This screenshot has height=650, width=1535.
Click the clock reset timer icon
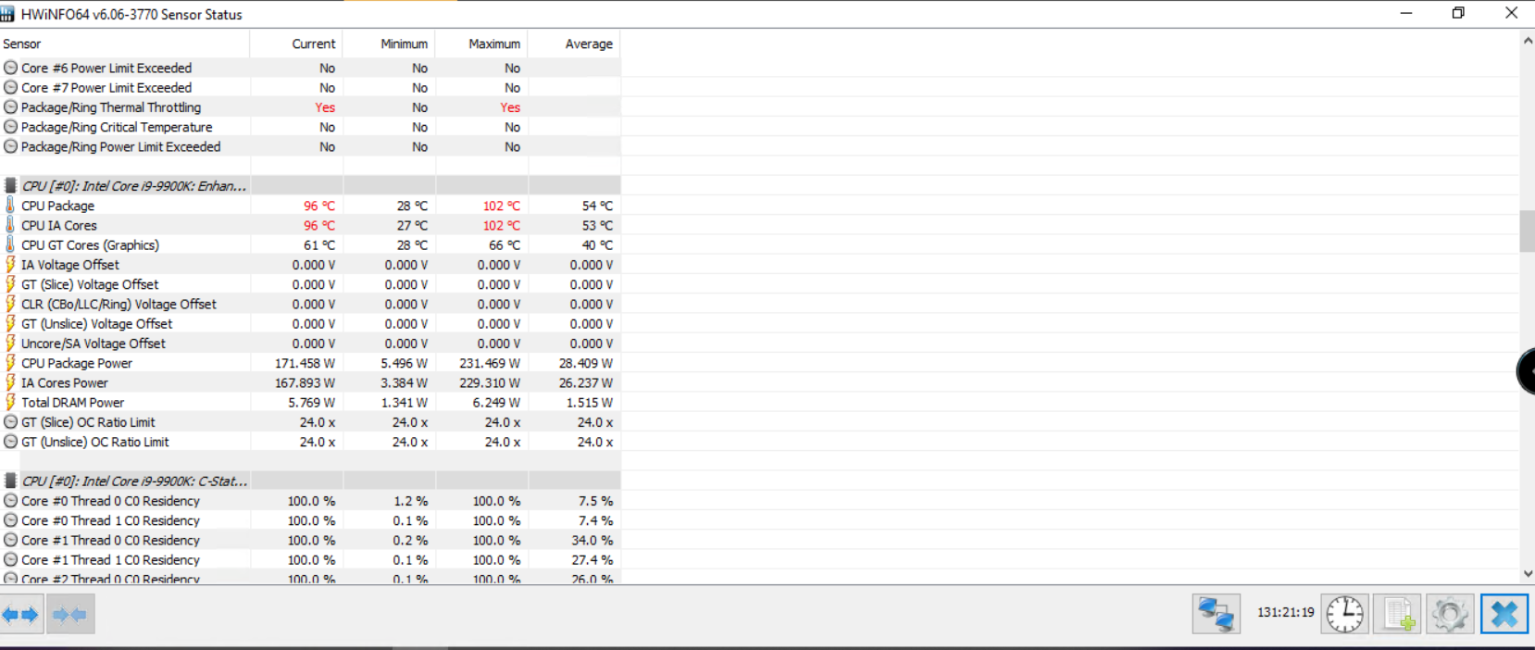(x=1345, y=615)
